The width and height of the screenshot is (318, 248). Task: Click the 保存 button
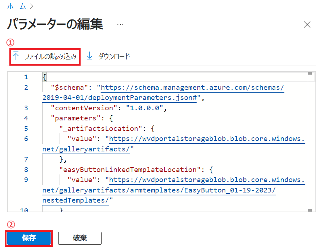tap(29, 238)
